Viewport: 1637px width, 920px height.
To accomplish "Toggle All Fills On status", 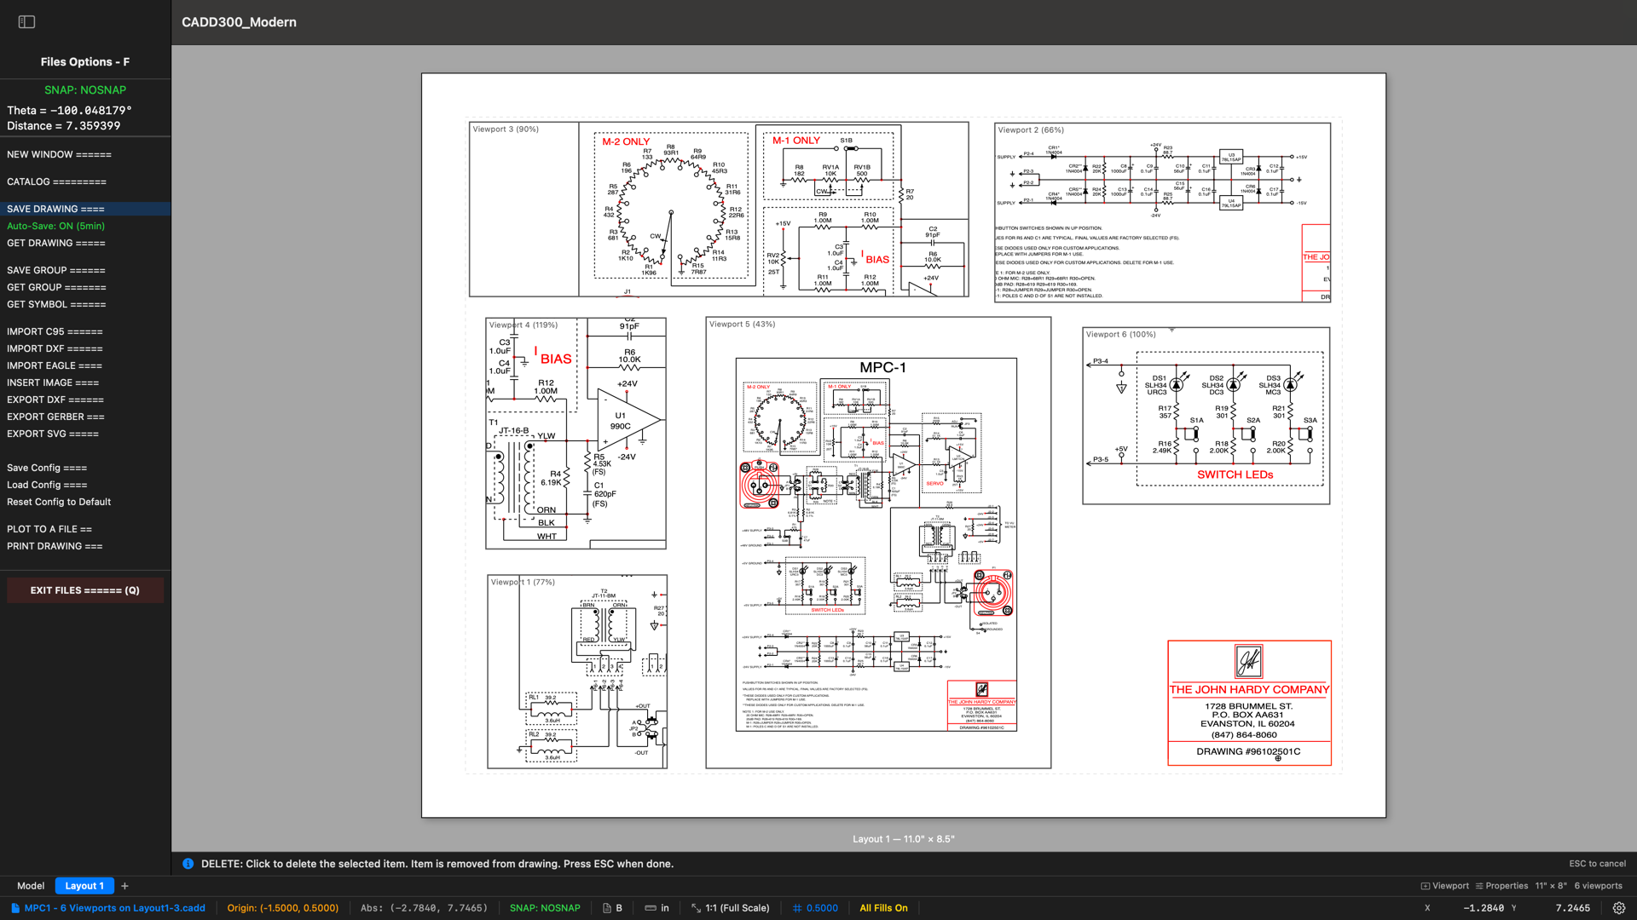I will click(x=883, y=908).
